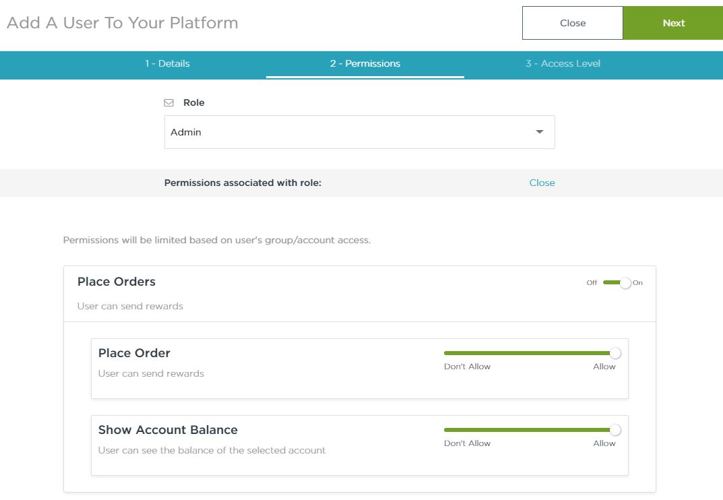Screen dimensions: 723x500
Task: Click the Off label of Place Orders toggle
Action: (x=592, y=283)
